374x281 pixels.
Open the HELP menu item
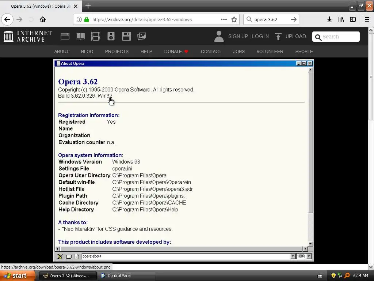coord(146,51)
